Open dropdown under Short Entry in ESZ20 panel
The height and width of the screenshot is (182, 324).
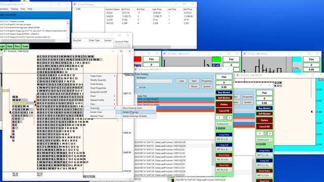point(224,160)
